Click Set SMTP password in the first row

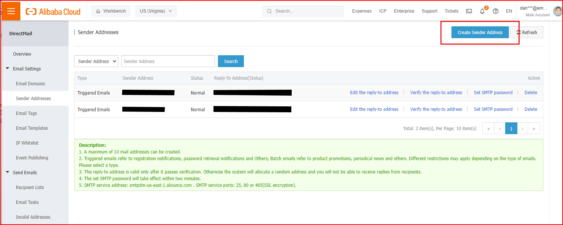[493, 93]
